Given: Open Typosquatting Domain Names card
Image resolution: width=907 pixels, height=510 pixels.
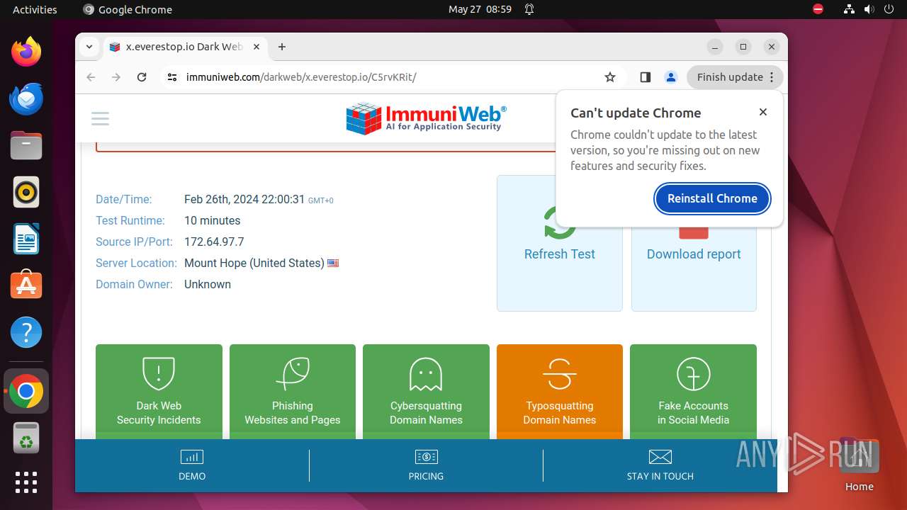Looking at the screenshot, I should 560,392.
